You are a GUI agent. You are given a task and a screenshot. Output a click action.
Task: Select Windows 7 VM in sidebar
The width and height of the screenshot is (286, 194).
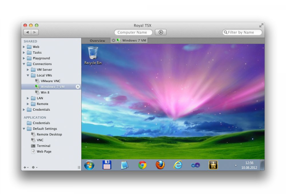point(51,87)
